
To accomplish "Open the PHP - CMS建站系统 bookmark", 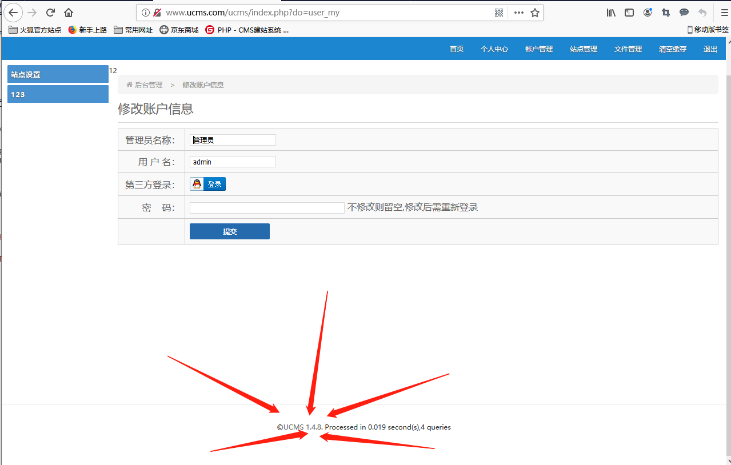I will pyautogui.click(x=247, y=30).
